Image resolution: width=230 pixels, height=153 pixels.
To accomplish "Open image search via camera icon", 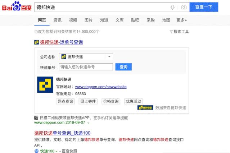I will click(184, 7).
